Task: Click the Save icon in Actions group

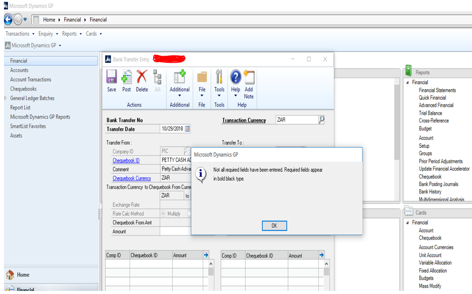Action: pyautogui.click(x=111, y=77)
